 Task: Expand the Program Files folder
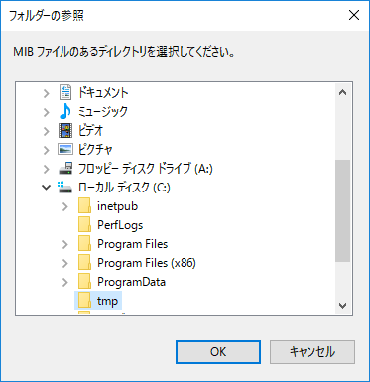65,244
